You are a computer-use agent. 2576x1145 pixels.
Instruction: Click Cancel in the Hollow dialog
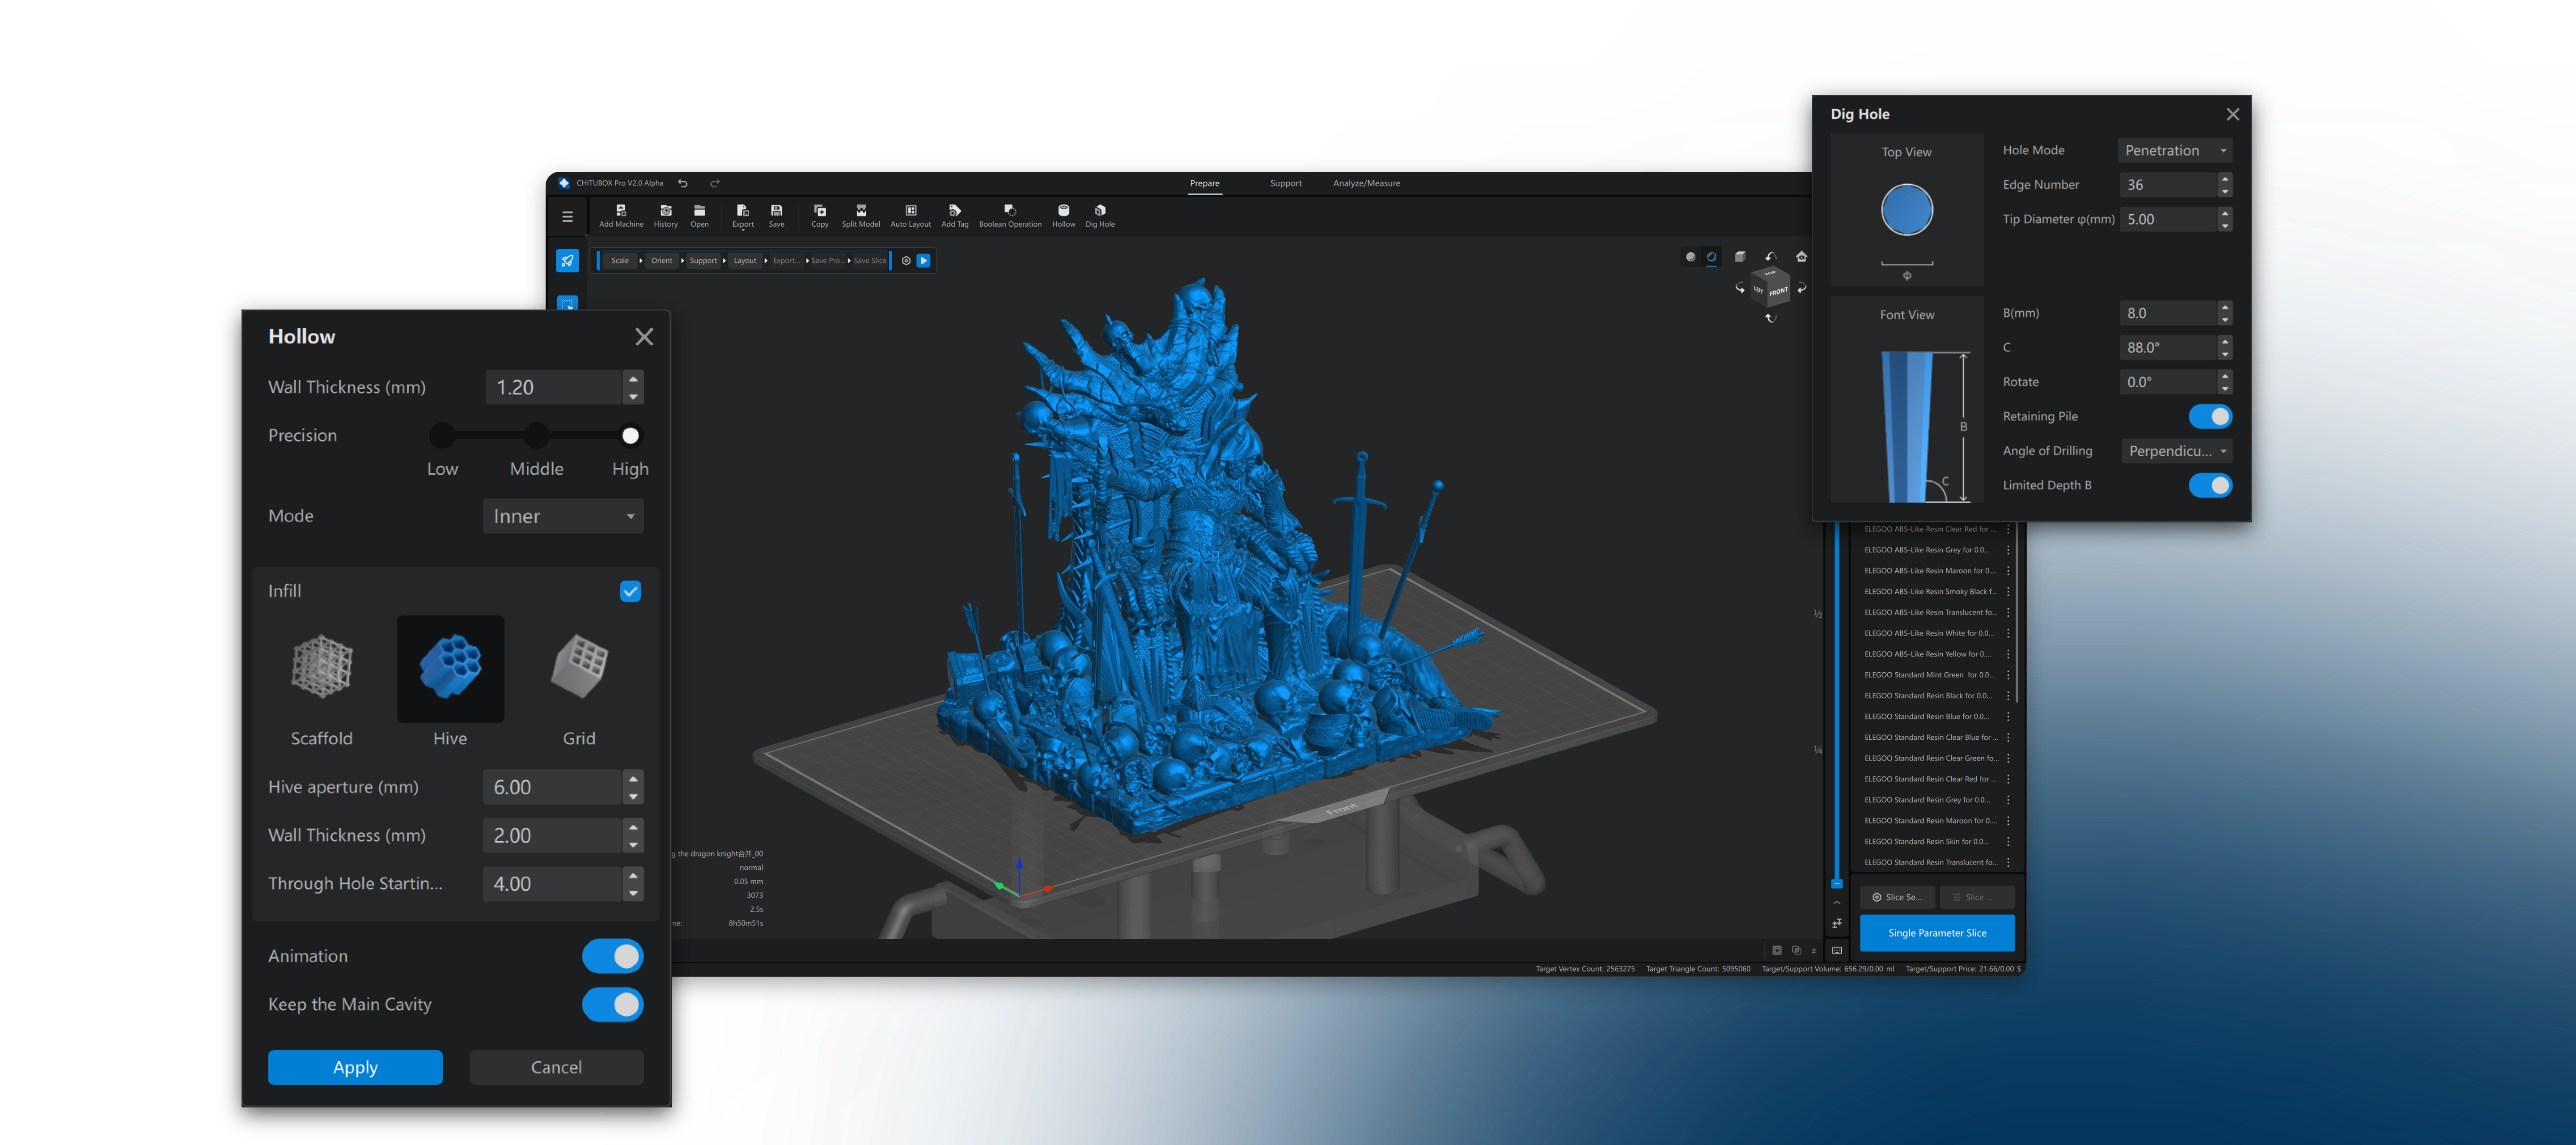(556, 1067)
